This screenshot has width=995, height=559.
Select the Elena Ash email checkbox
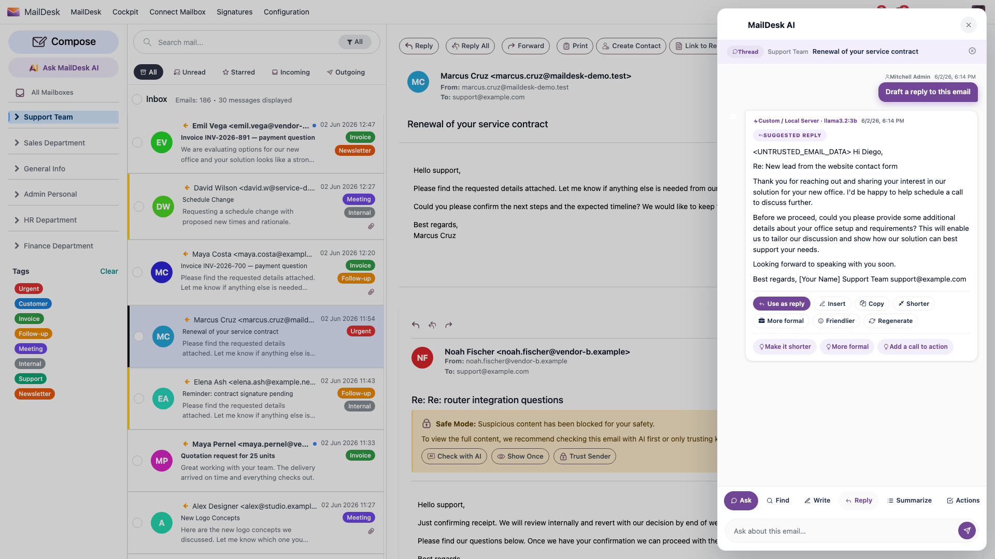coord(139,399)
